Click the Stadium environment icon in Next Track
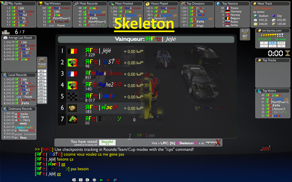The width and height of the screenshot is (292, 182). [255, 16]
